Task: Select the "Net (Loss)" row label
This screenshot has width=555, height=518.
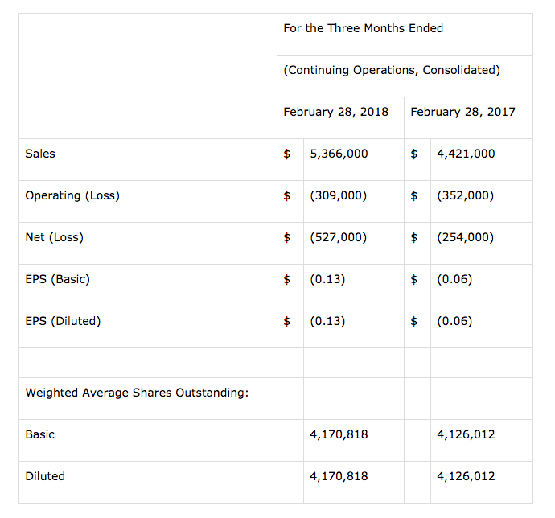Action: (54, 237)
